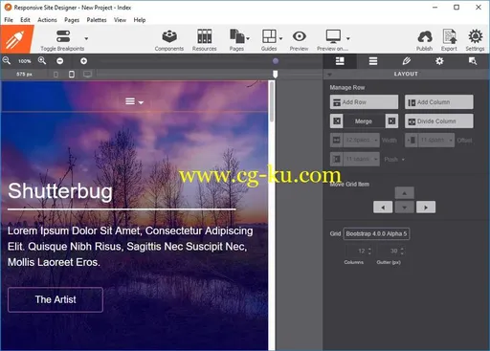Image resolution: width=490 pixels, height=351 pixels.
Task: Toggle the Guides icon
Action: pyautogui.click(x=269, y=36)
